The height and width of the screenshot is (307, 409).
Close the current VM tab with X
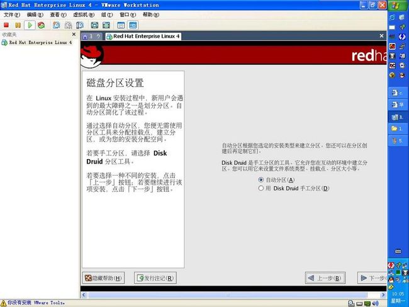pos(381,36)
